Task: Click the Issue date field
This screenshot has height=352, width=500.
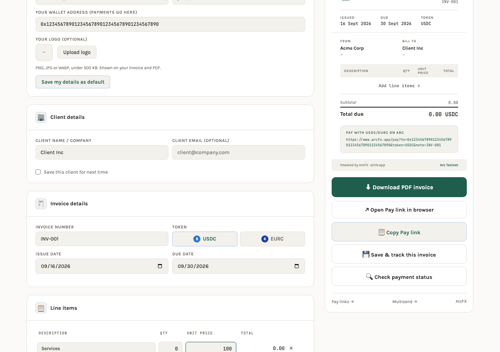Action: coord(102,266)
